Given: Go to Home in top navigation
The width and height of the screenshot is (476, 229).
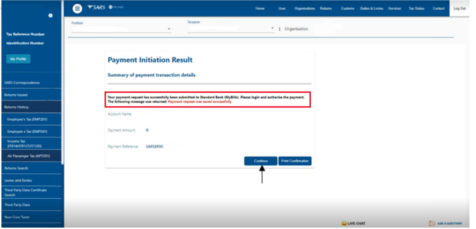Looking at the screenshot, I should 260,8.
